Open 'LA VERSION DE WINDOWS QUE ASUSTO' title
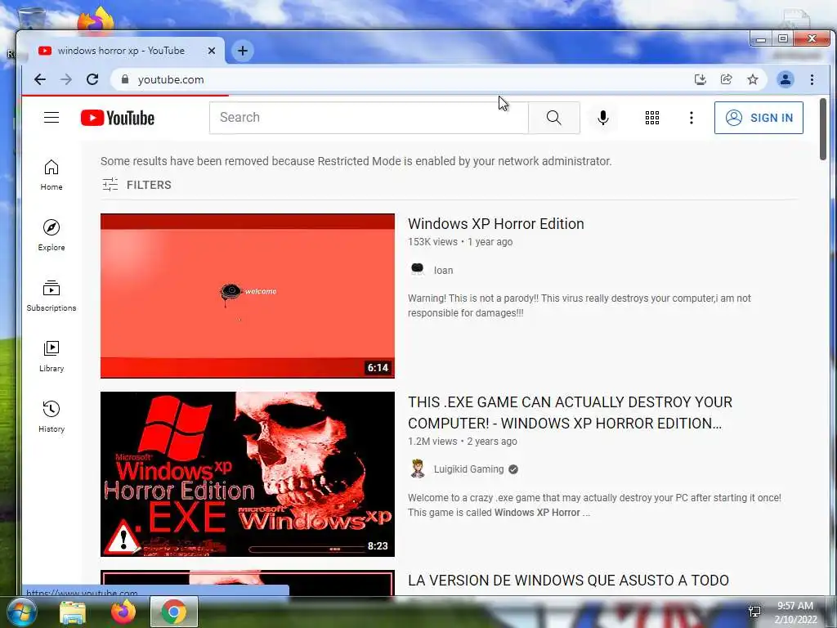The image size is (837, 628). click(x=569, y=581)
